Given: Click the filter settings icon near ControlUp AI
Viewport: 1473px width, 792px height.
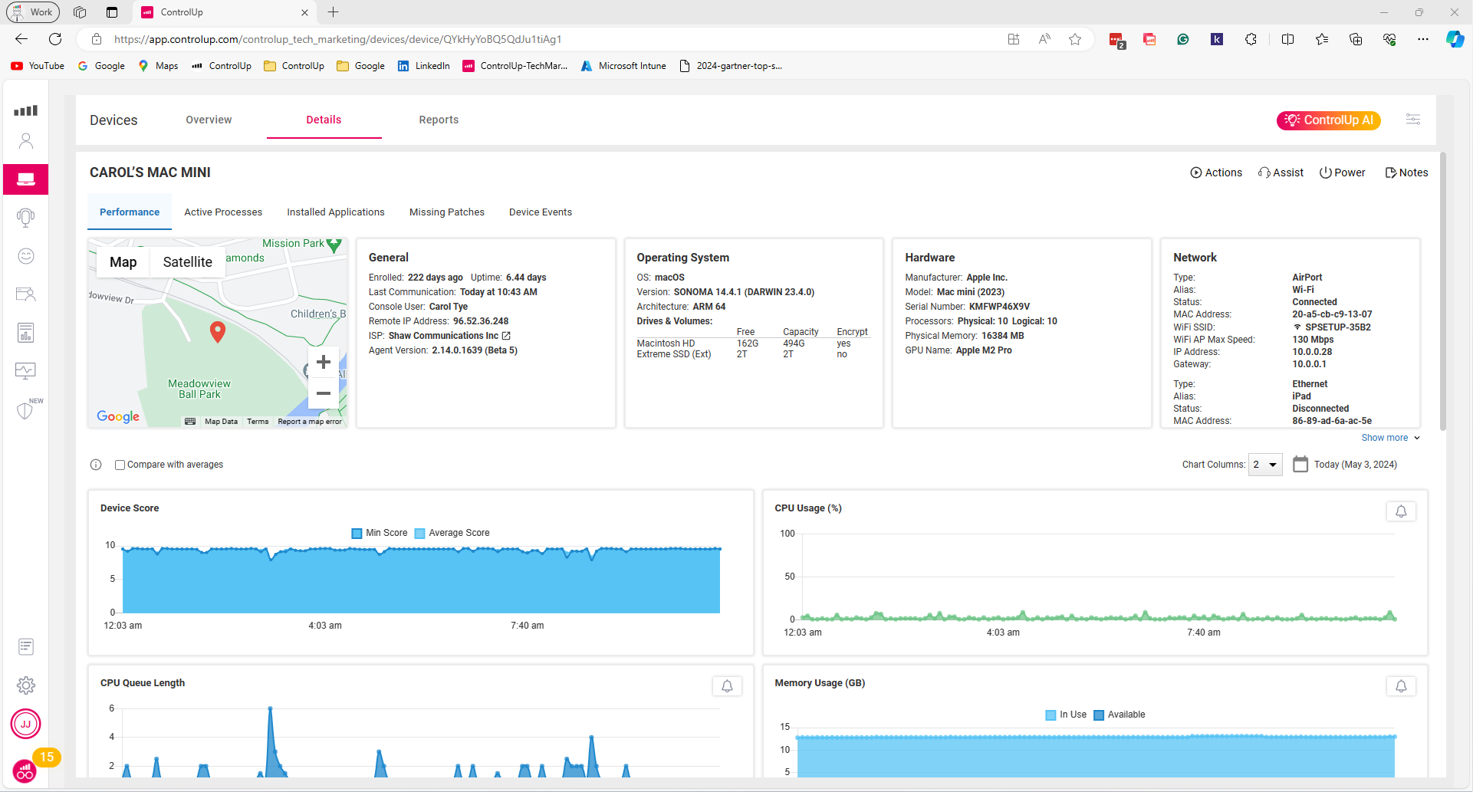Looking at the screenshot, I should click(1412, 120).
